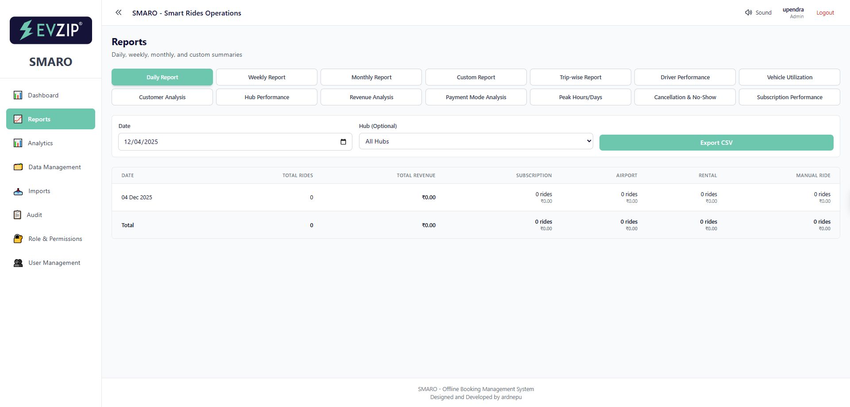Toggle the Sound setting

tap(758, 12)
